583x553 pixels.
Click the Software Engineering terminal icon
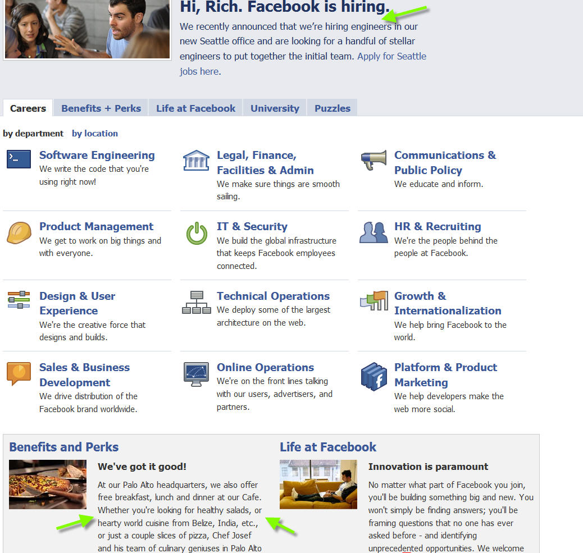pos(19,159)
